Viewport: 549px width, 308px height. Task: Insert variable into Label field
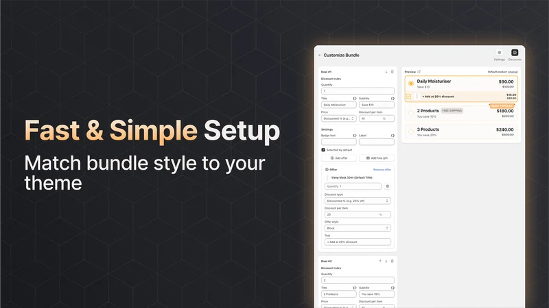click(x=393, y=136)
